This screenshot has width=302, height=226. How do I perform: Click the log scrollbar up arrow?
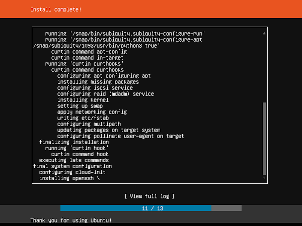(264, 33)
